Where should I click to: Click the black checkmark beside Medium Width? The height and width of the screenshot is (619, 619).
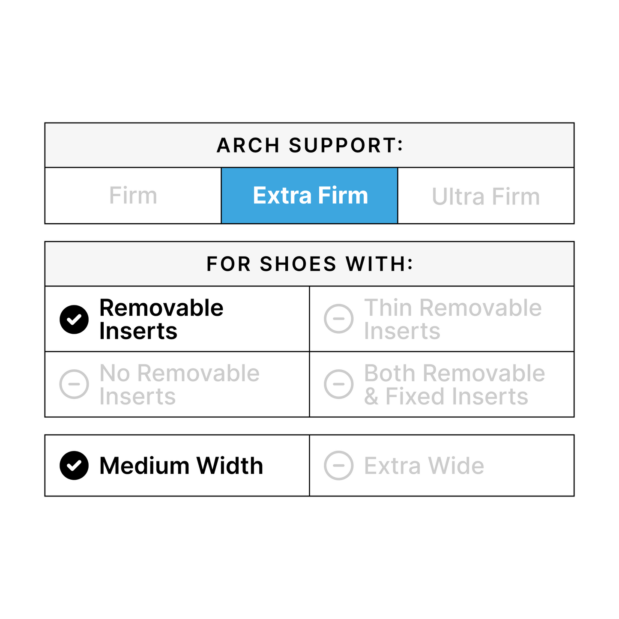pos(74,466)
